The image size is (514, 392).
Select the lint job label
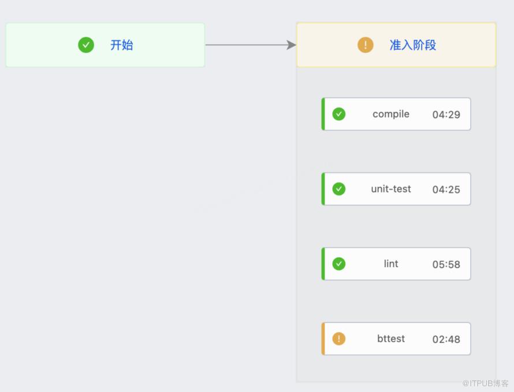391,264
